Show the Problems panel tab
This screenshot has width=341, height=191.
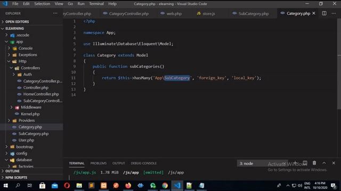(99, 163)
